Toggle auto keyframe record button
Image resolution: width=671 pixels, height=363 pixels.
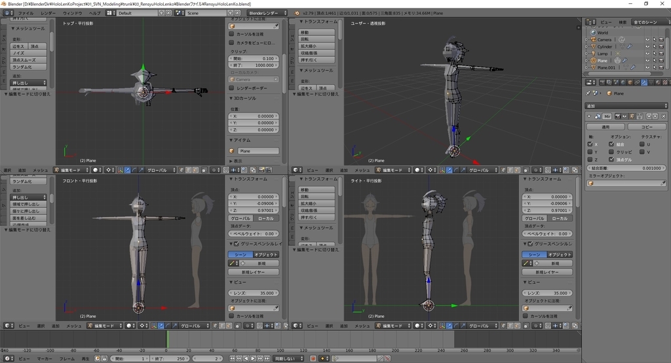[313, 358]
